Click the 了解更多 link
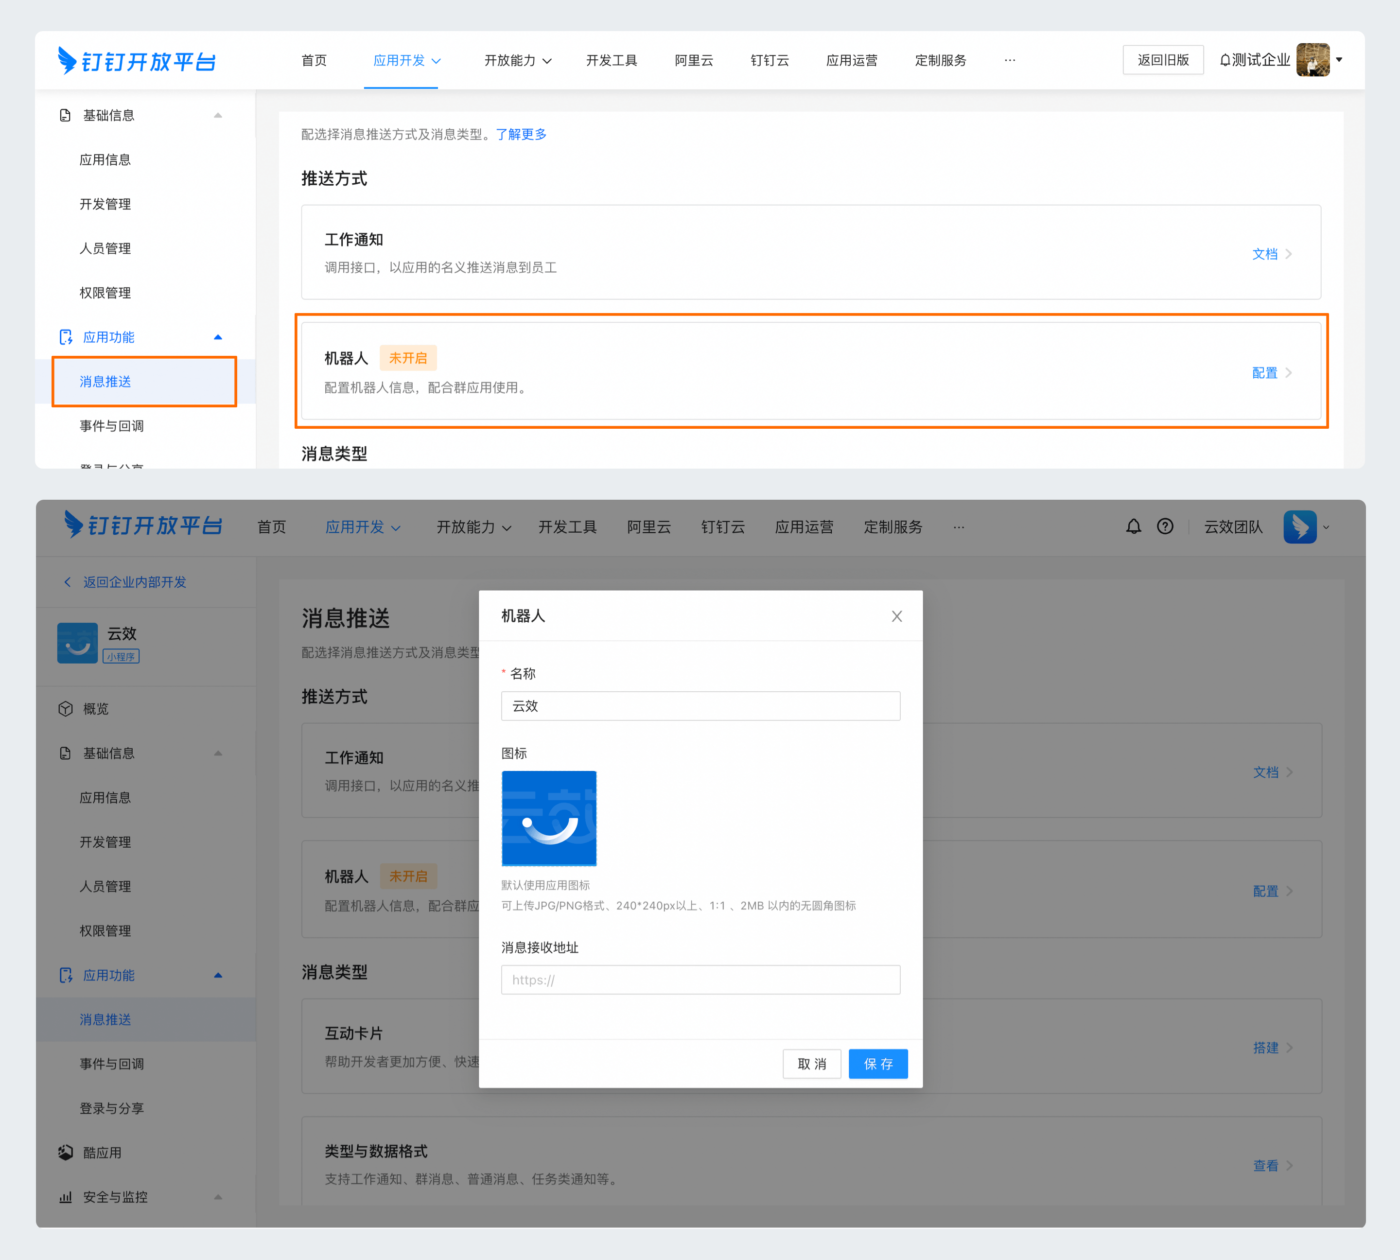1400x1260 pixels. pyautogui.click(x=521, y=134)
